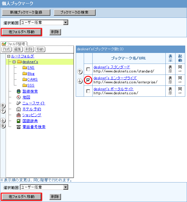187x202 pixels.
Task: Click the SNS folder icon
Action: pyautogui.click(x=25, y=68)
